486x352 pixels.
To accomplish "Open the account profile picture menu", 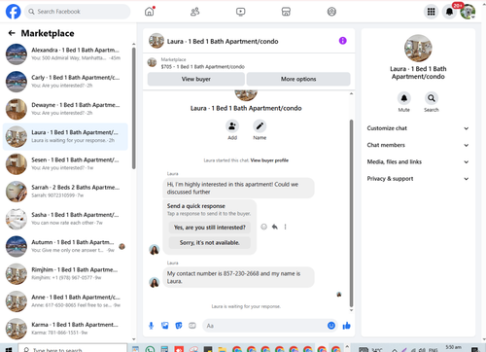I will tap(468, 12).
